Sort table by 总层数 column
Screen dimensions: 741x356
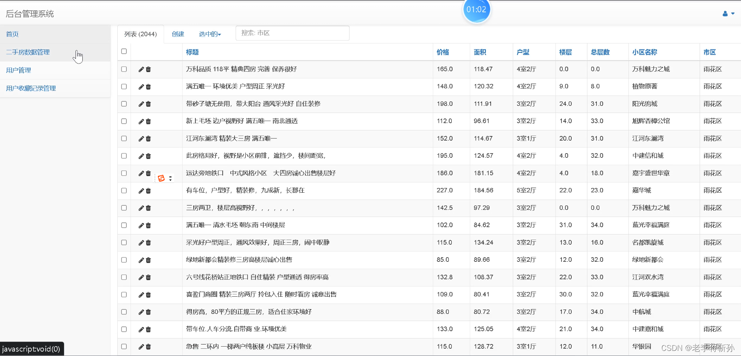pyautogui.click(x=600, y=52)
